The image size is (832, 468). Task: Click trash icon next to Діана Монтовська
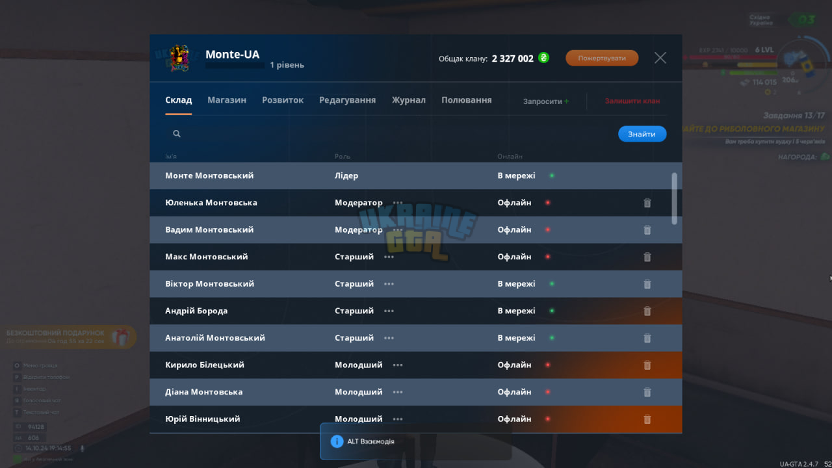point(647,393)
